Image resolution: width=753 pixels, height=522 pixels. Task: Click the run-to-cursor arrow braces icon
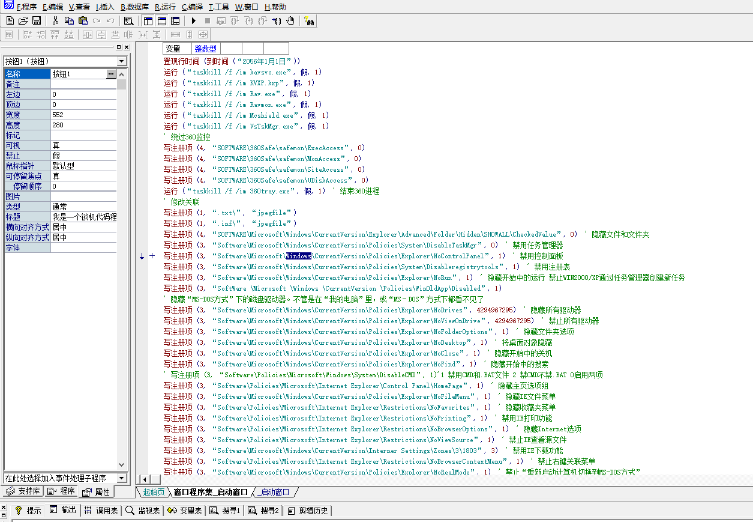pyautogui.click(x=277, y=20)
